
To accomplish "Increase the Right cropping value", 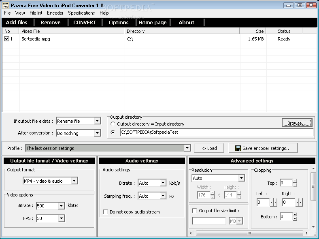I will coord(301,203).
